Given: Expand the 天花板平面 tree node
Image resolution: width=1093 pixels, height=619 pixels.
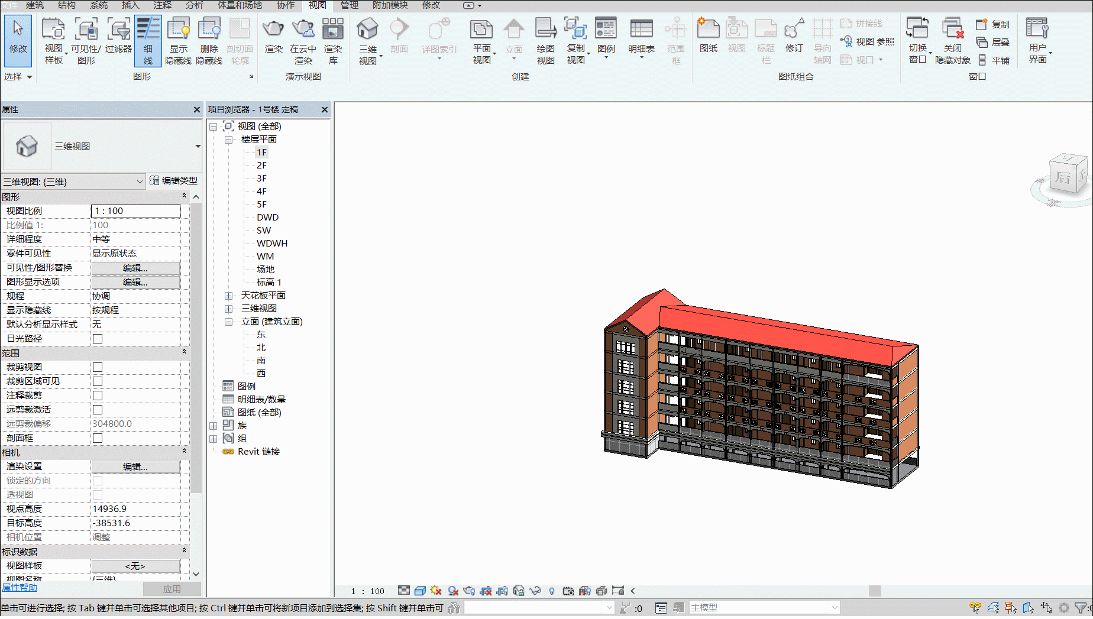Looking at the screenshot, I should pos(228,296).
